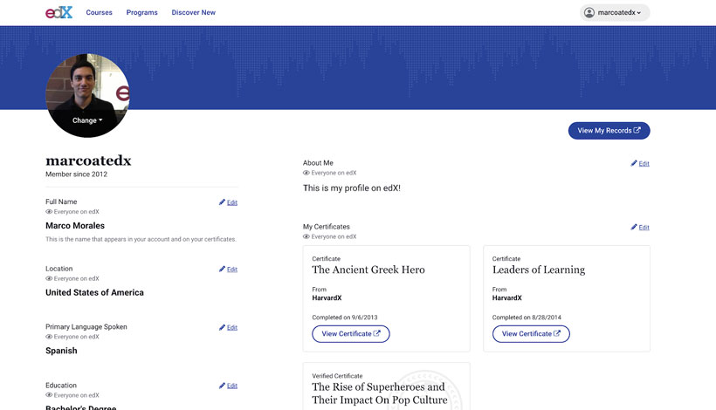The height and width of the screenshot is (410, 716).
Task: Click the edX logo
Action: [59, 12]
